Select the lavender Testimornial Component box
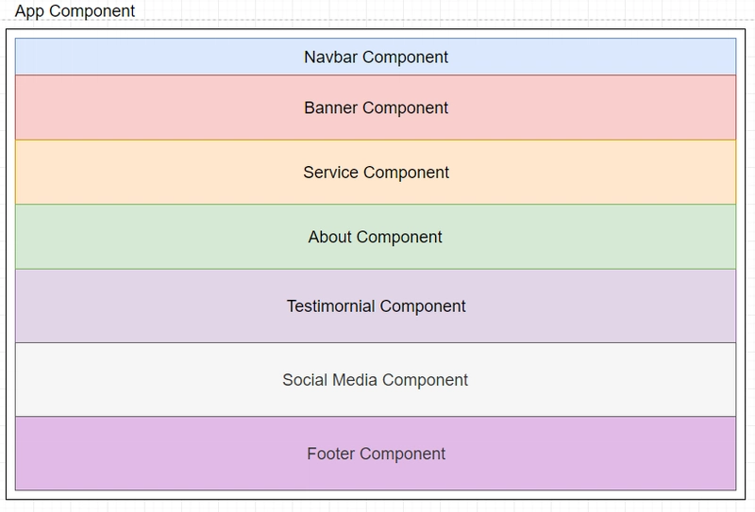 (376, 306)
